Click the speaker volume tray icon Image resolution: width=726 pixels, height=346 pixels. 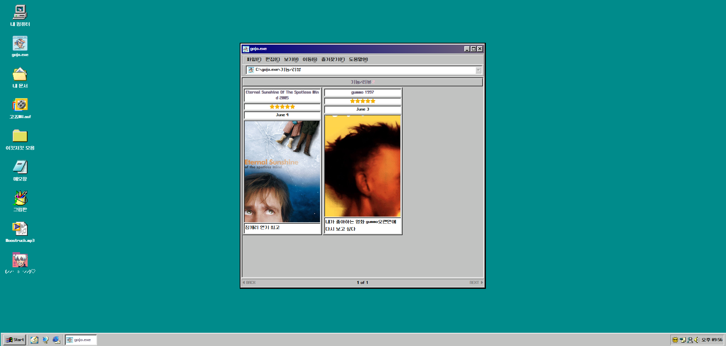click(x=697, y=340)
